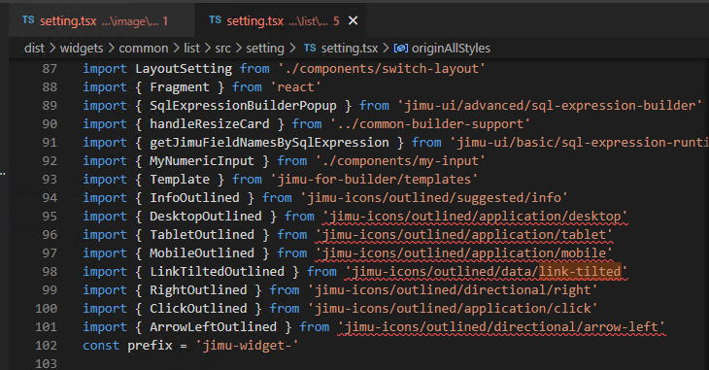Click const keyword on line 102
This screenshot has height=370, width=709.
(101, 346)
